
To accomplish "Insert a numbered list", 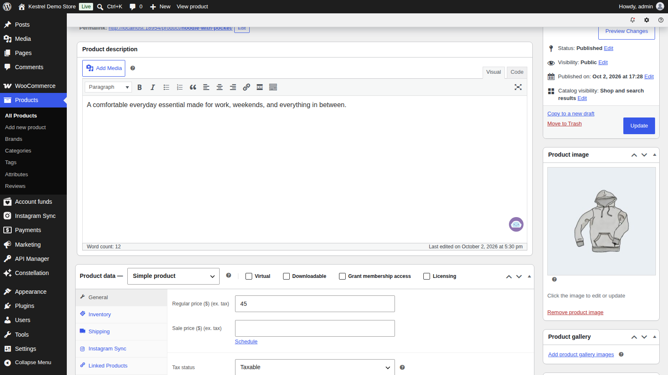I will point(180,87).
